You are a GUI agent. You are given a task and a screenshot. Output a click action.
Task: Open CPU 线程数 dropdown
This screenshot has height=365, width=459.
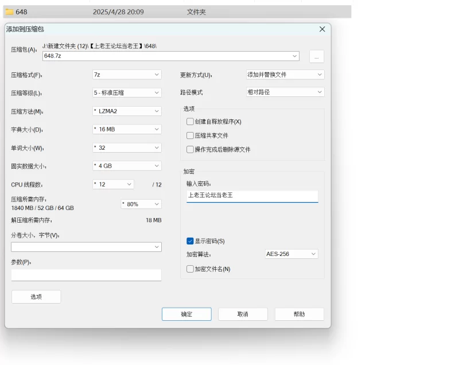pos(113,184)
